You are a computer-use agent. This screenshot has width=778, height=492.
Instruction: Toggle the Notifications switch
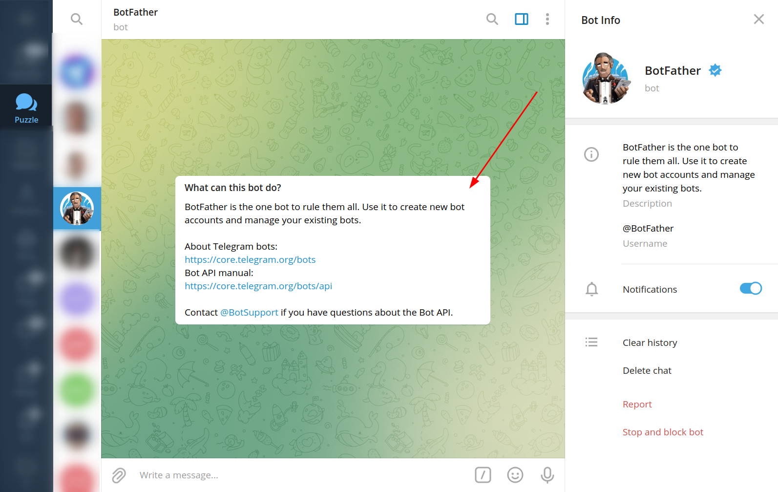751,289
